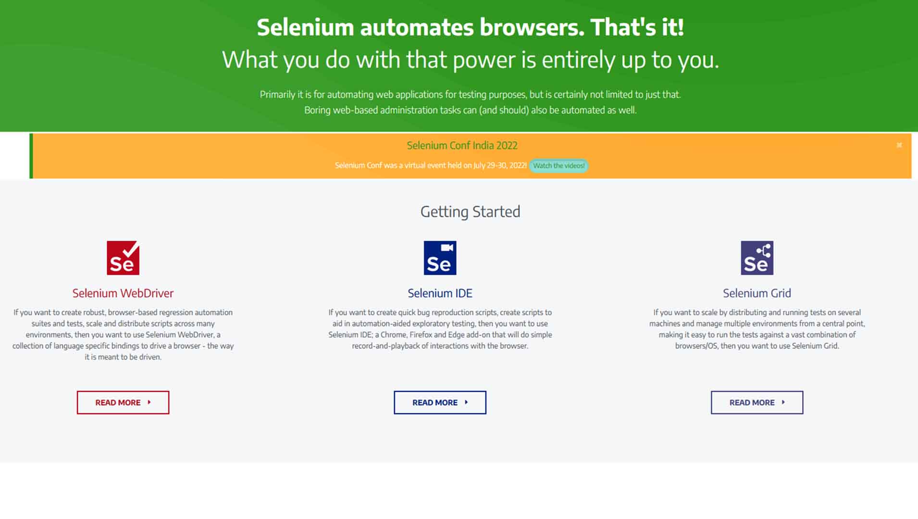Open the Selenium Conf India 2022 link
Image resolution: width=918 pixels, height=519 pixels.
(462, 145)
